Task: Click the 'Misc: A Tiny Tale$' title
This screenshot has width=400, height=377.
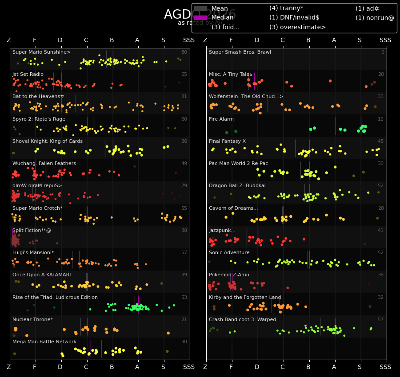Action: click(230, 74)
